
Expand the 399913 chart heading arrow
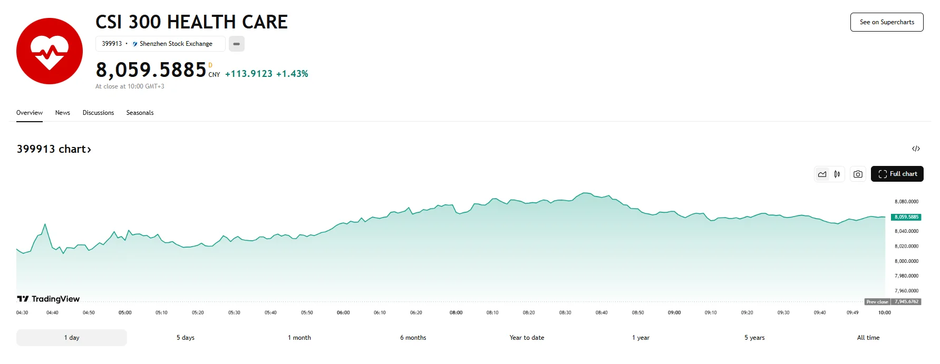(x=89, y=150)
